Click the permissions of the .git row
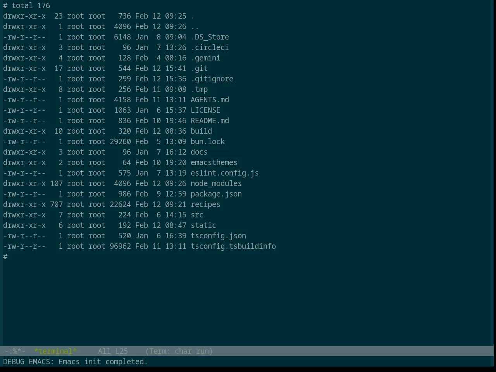Screen dimensions: 496x372 (24, 69)
